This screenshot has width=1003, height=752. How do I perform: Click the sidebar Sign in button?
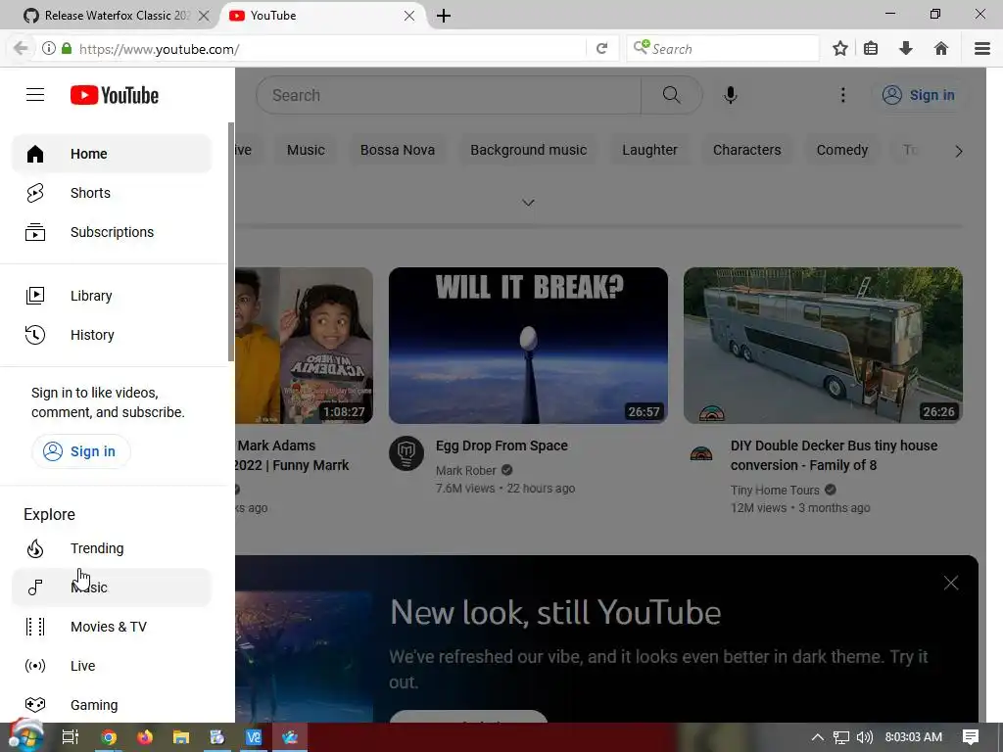click(x=80, y=451)
